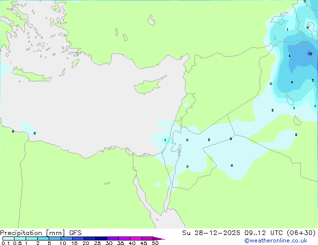Click the "10" legend scale label

63,243
